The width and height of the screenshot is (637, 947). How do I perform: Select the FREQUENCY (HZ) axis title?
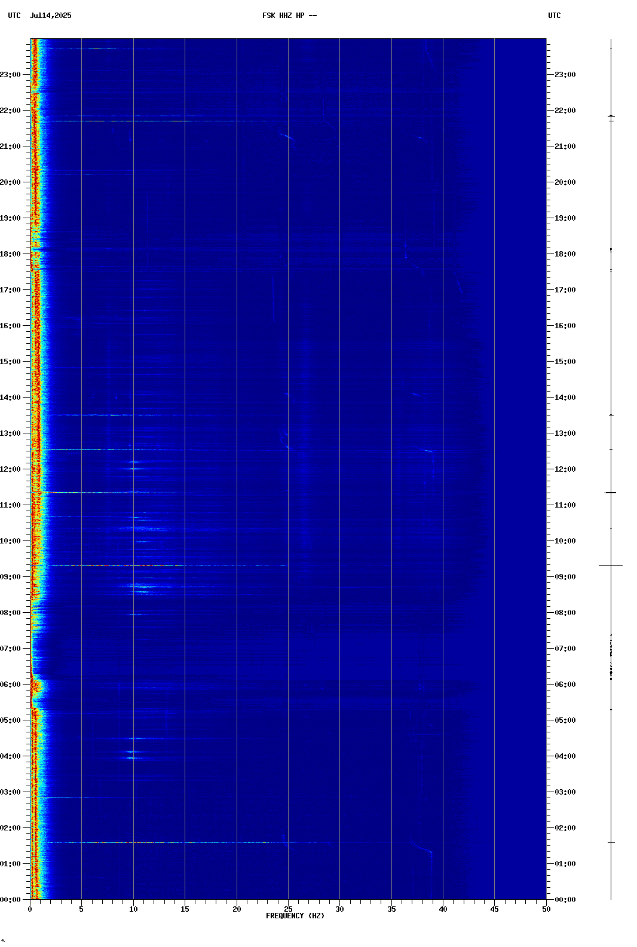point(295,916)
